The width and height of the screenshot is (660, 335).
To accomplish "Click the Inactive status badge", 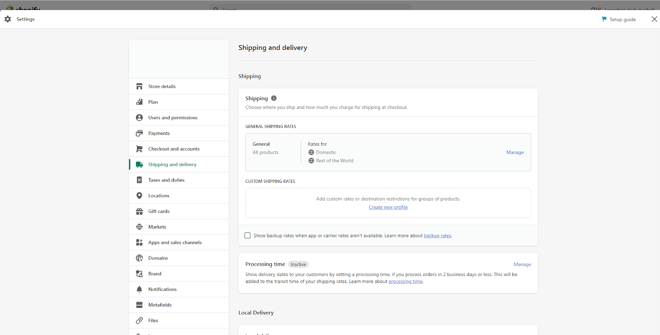I will point(298,264).
